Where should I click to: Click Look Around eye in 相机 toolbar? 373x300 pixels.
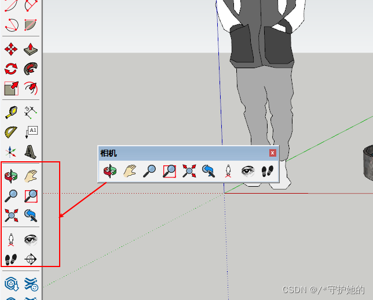coord(248,171)
